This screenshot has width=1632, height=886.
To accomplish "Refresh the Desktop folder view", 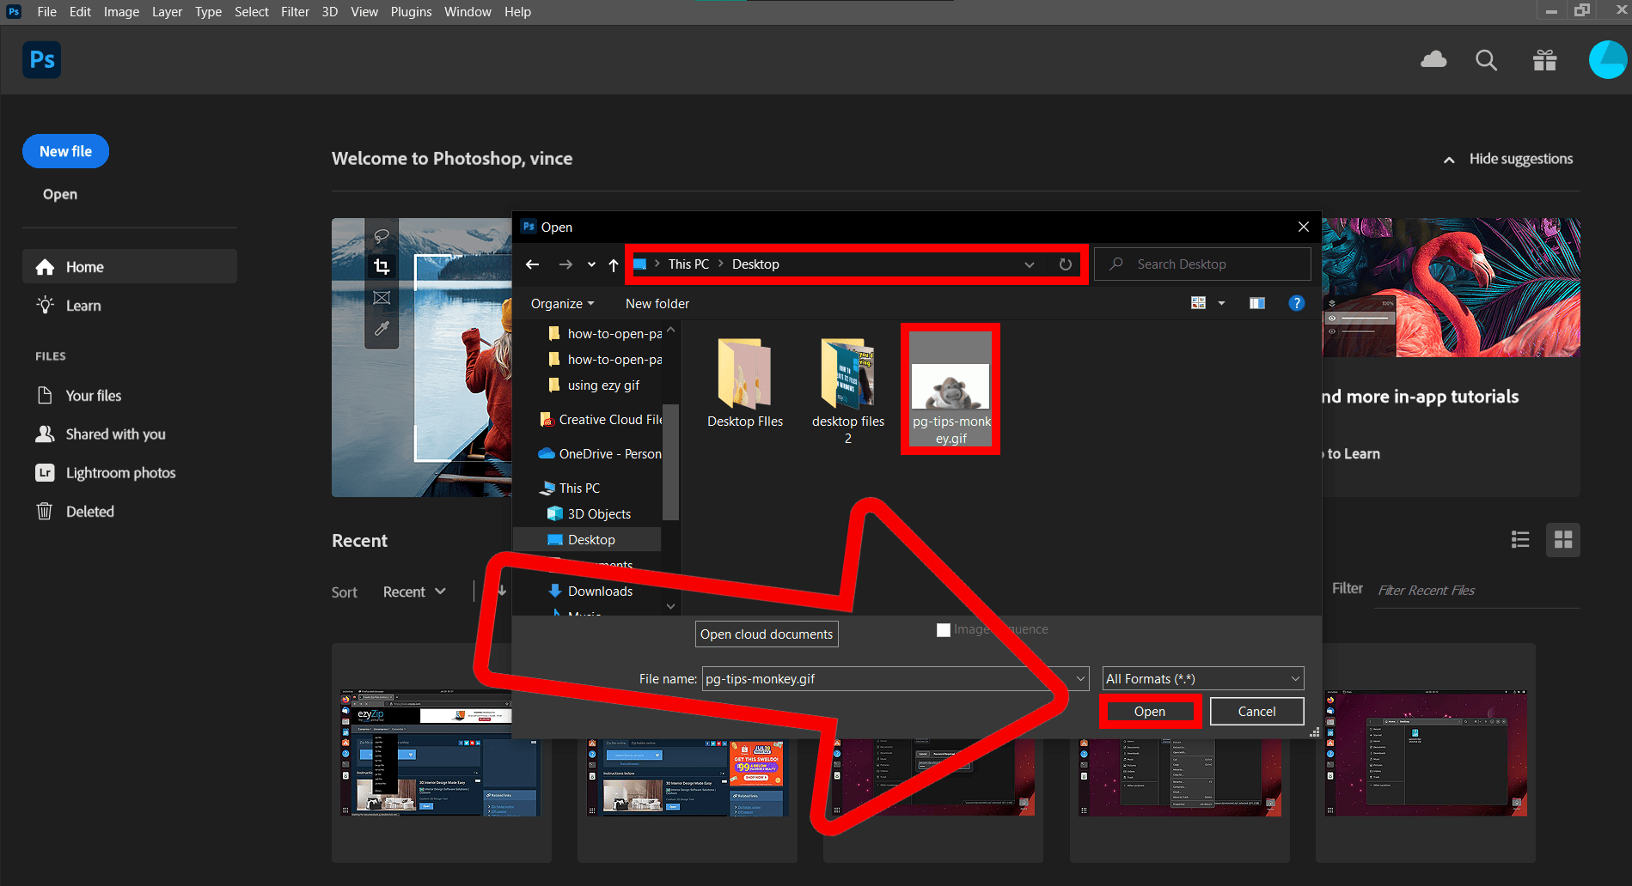I will [1065, 264].
